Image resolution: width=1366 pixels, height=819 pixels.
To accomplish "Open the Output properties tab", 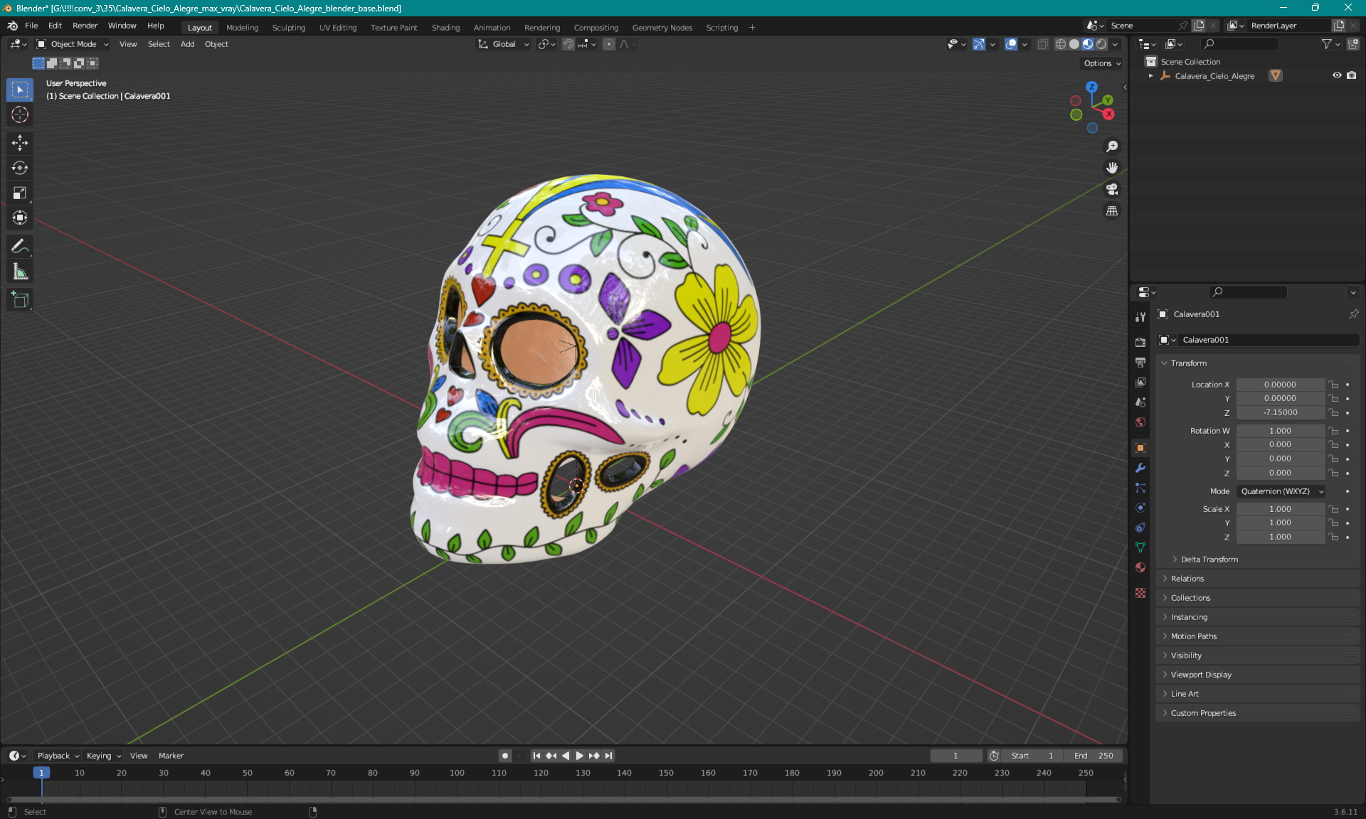I will (x=1140, y=362).
